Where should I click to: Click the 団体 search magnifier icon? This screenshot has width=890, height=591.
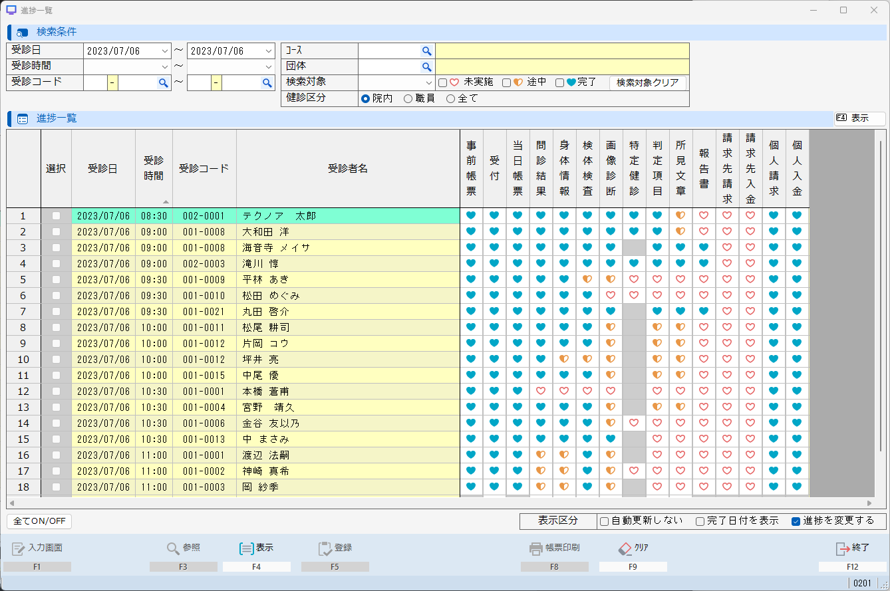[x=426, y=66]
